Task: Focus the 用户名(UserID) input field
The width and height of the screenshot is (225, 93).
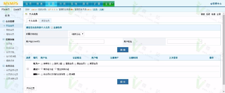Action: pos(87,42)
